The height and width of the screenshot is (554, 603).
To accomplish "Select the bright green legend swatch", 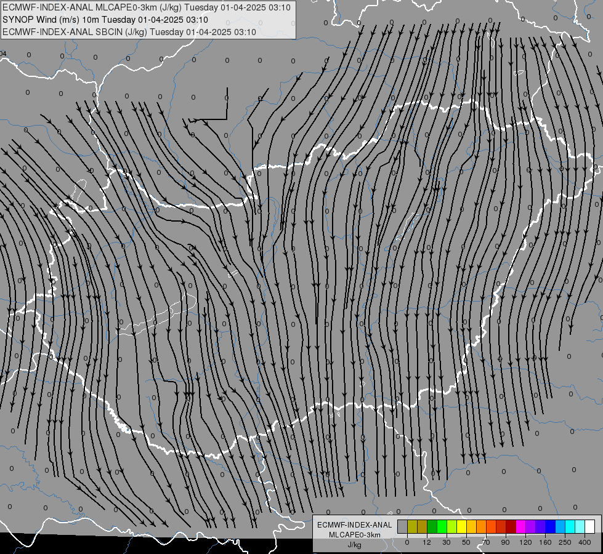I will pyautogui.click(x=442, y=527).
